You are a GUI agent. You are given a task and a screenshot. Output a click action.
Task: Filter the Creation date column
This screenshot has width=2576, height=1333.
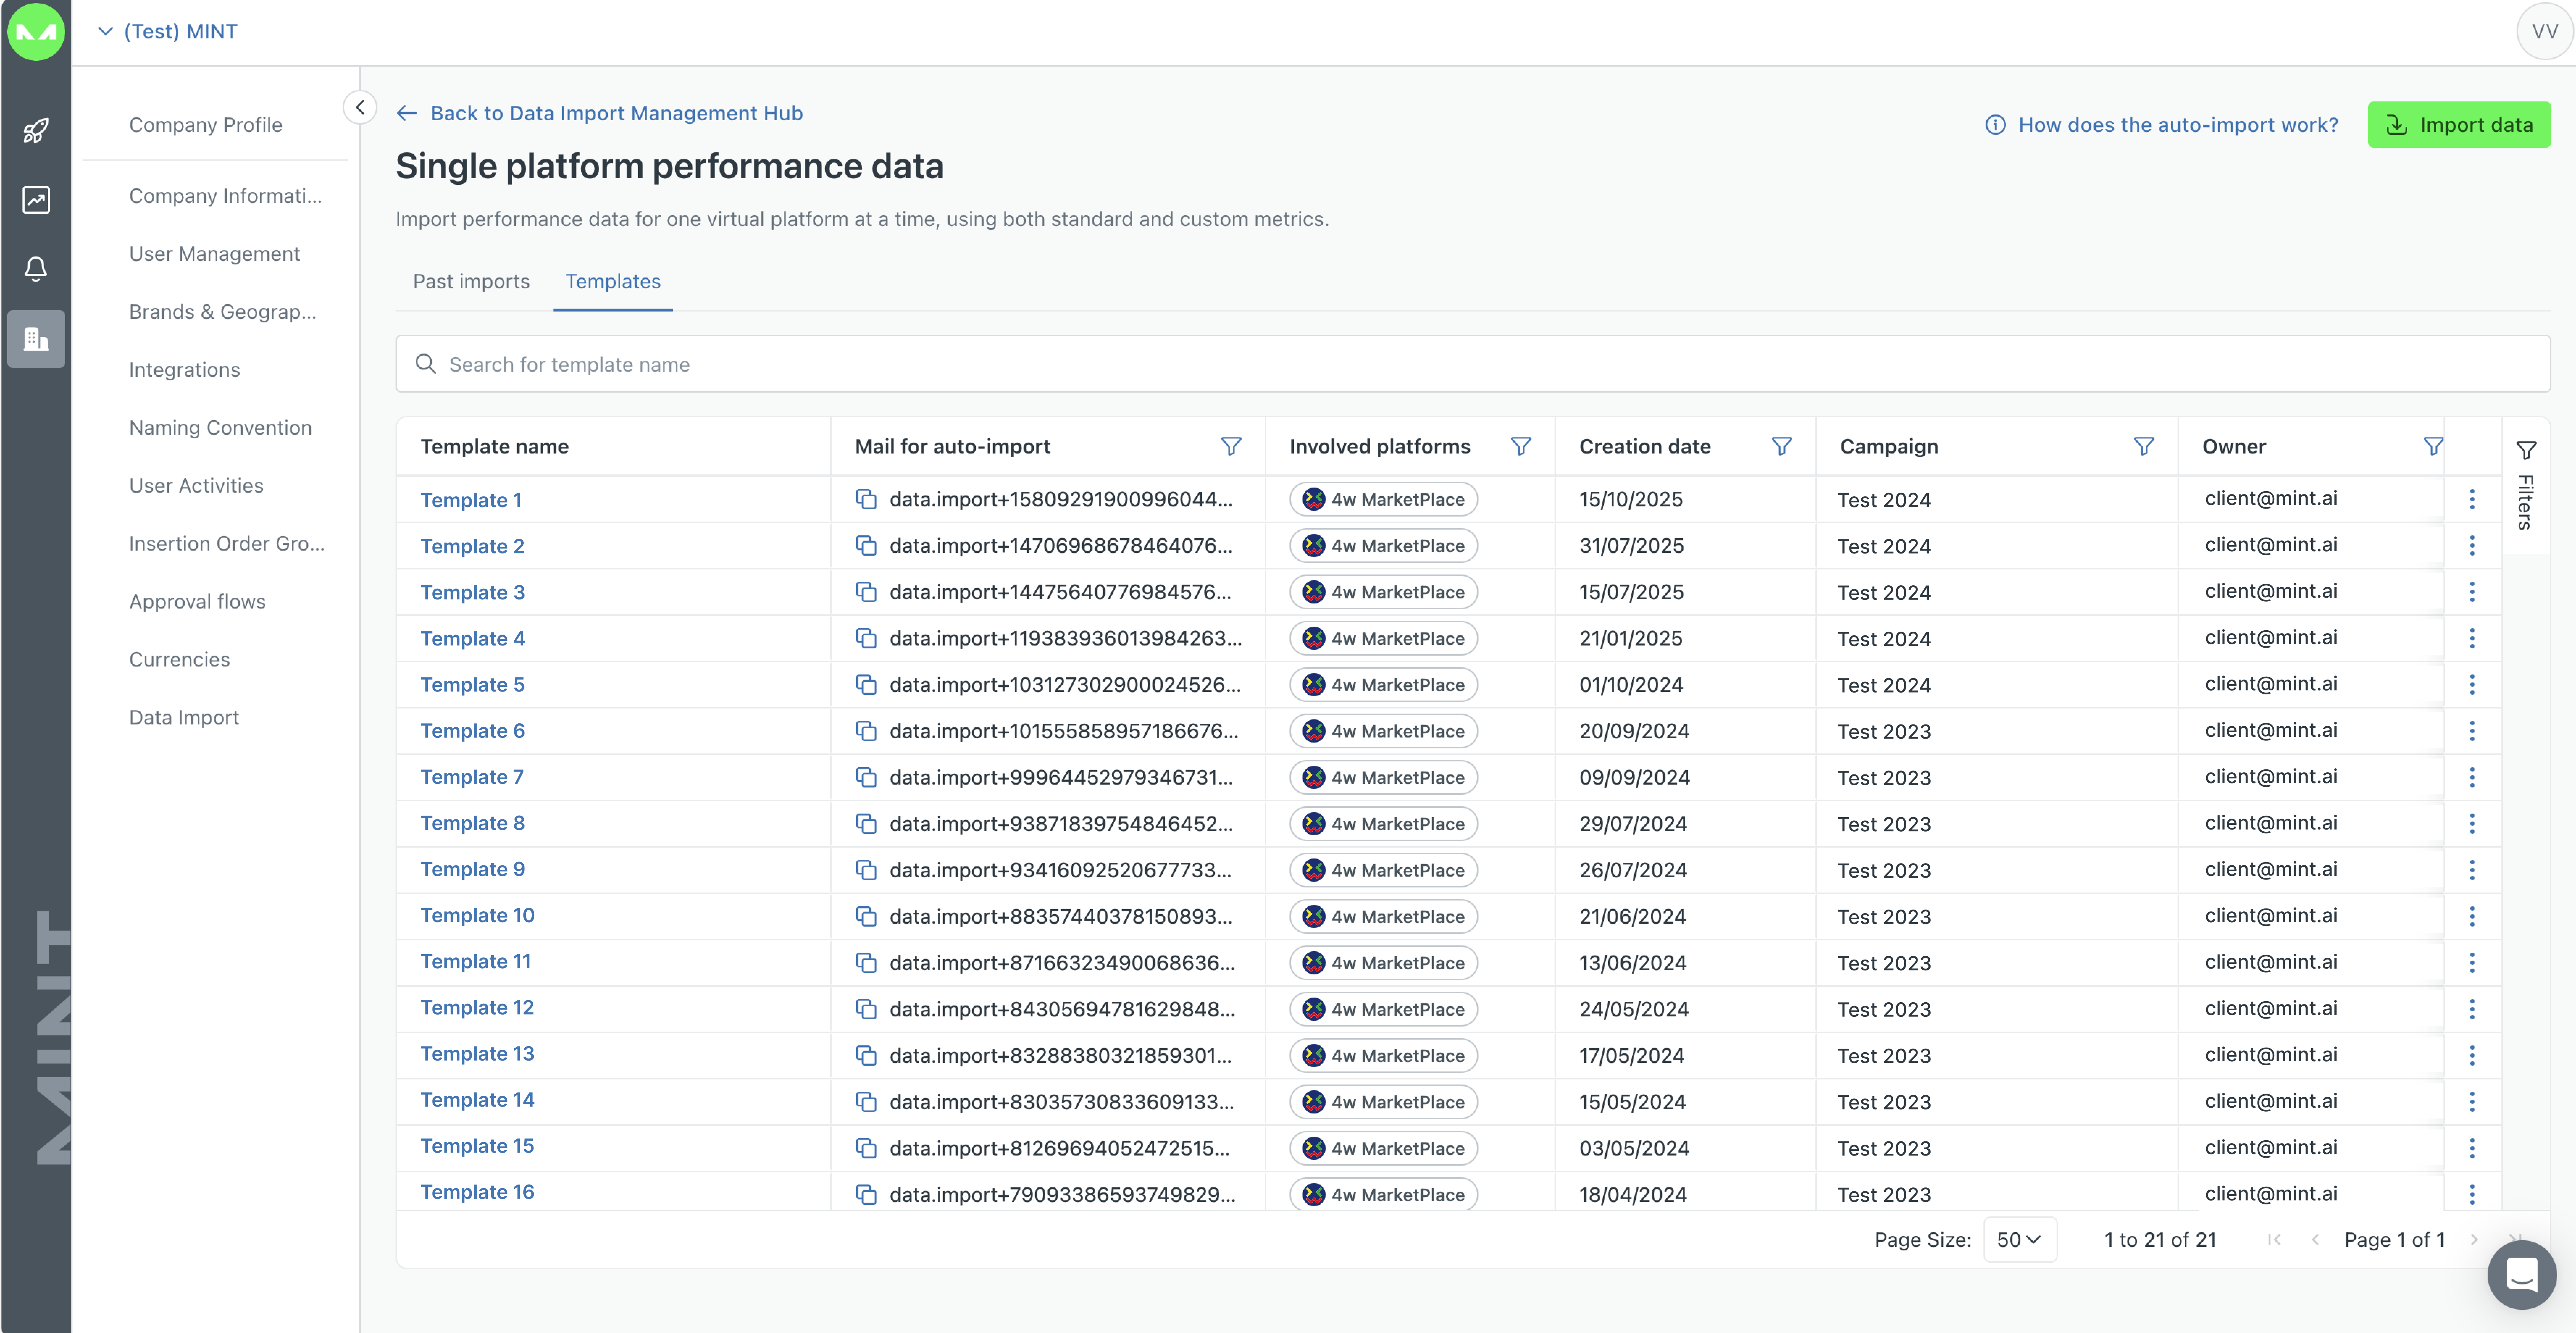pyautogui.click(x=1781, y=446)
